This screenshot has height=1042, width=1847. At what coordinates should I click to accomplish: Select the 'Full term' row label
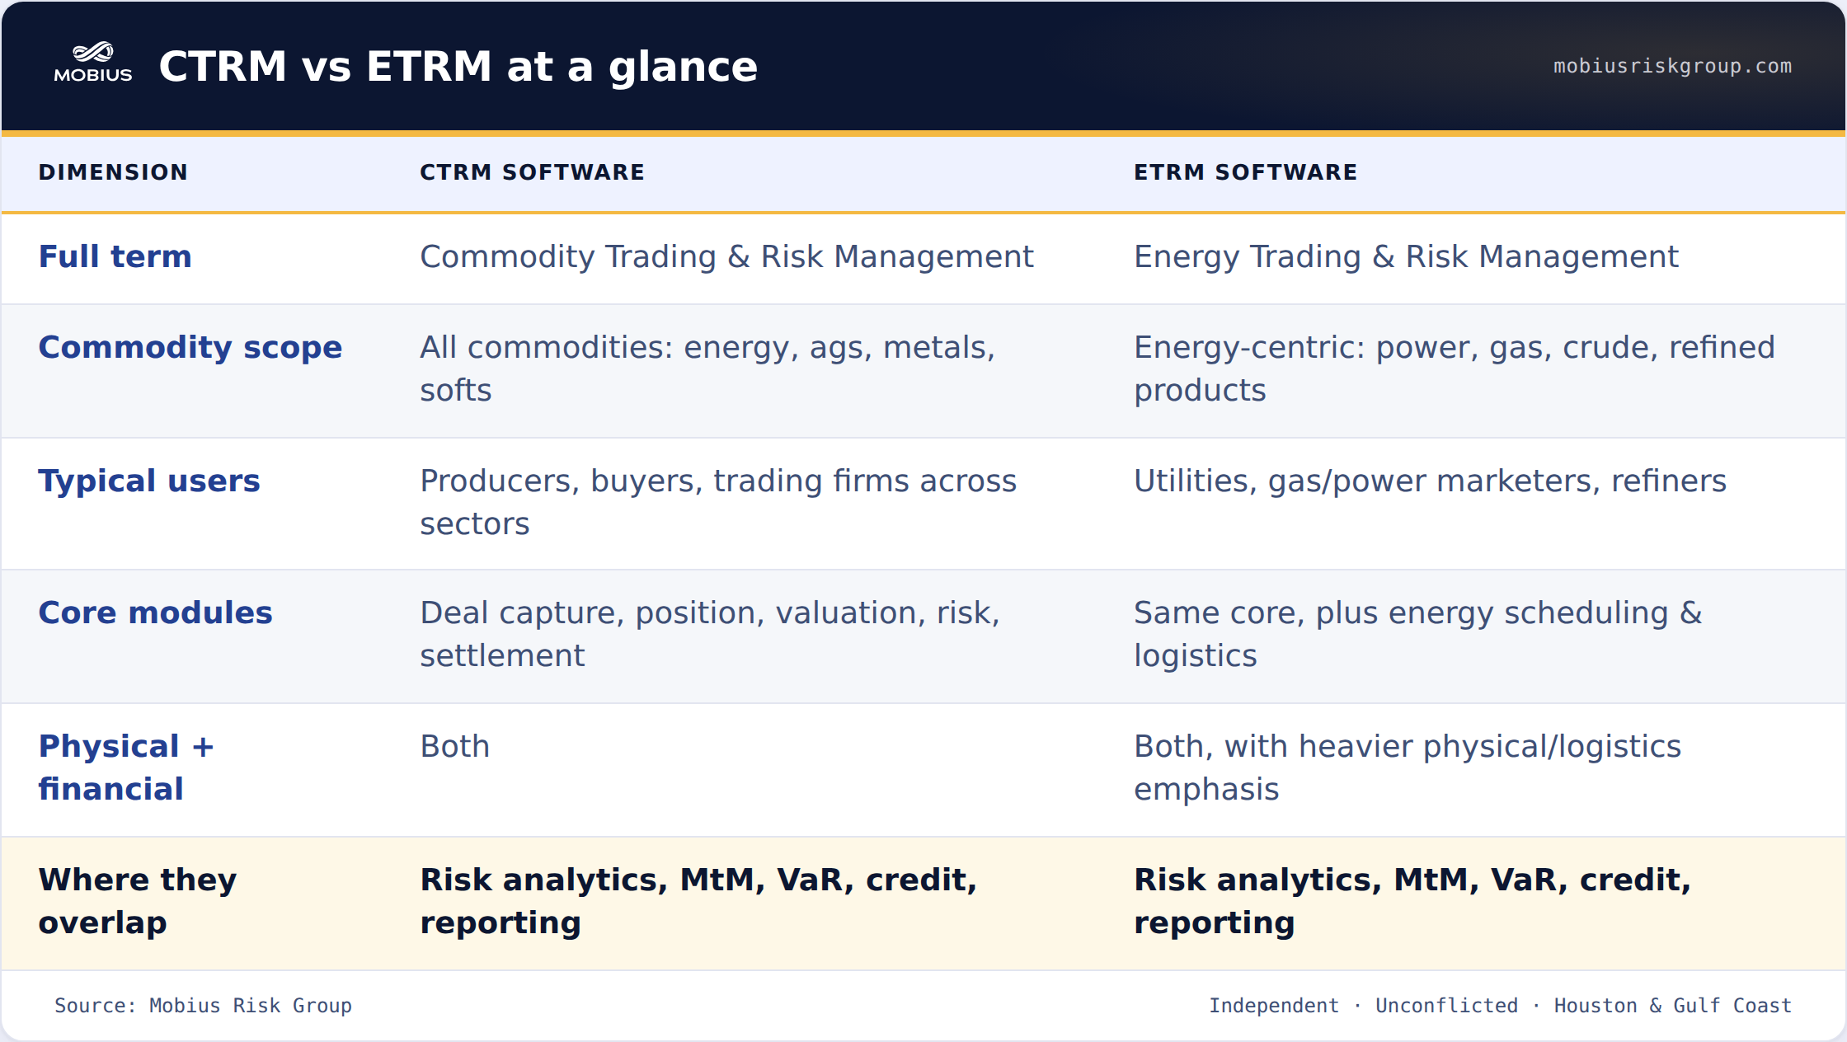115,256
